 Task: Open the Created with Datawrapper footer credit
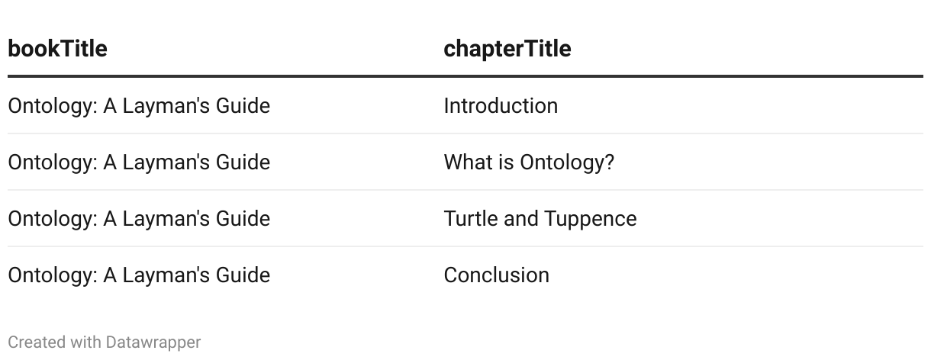(x=105, y=342)
